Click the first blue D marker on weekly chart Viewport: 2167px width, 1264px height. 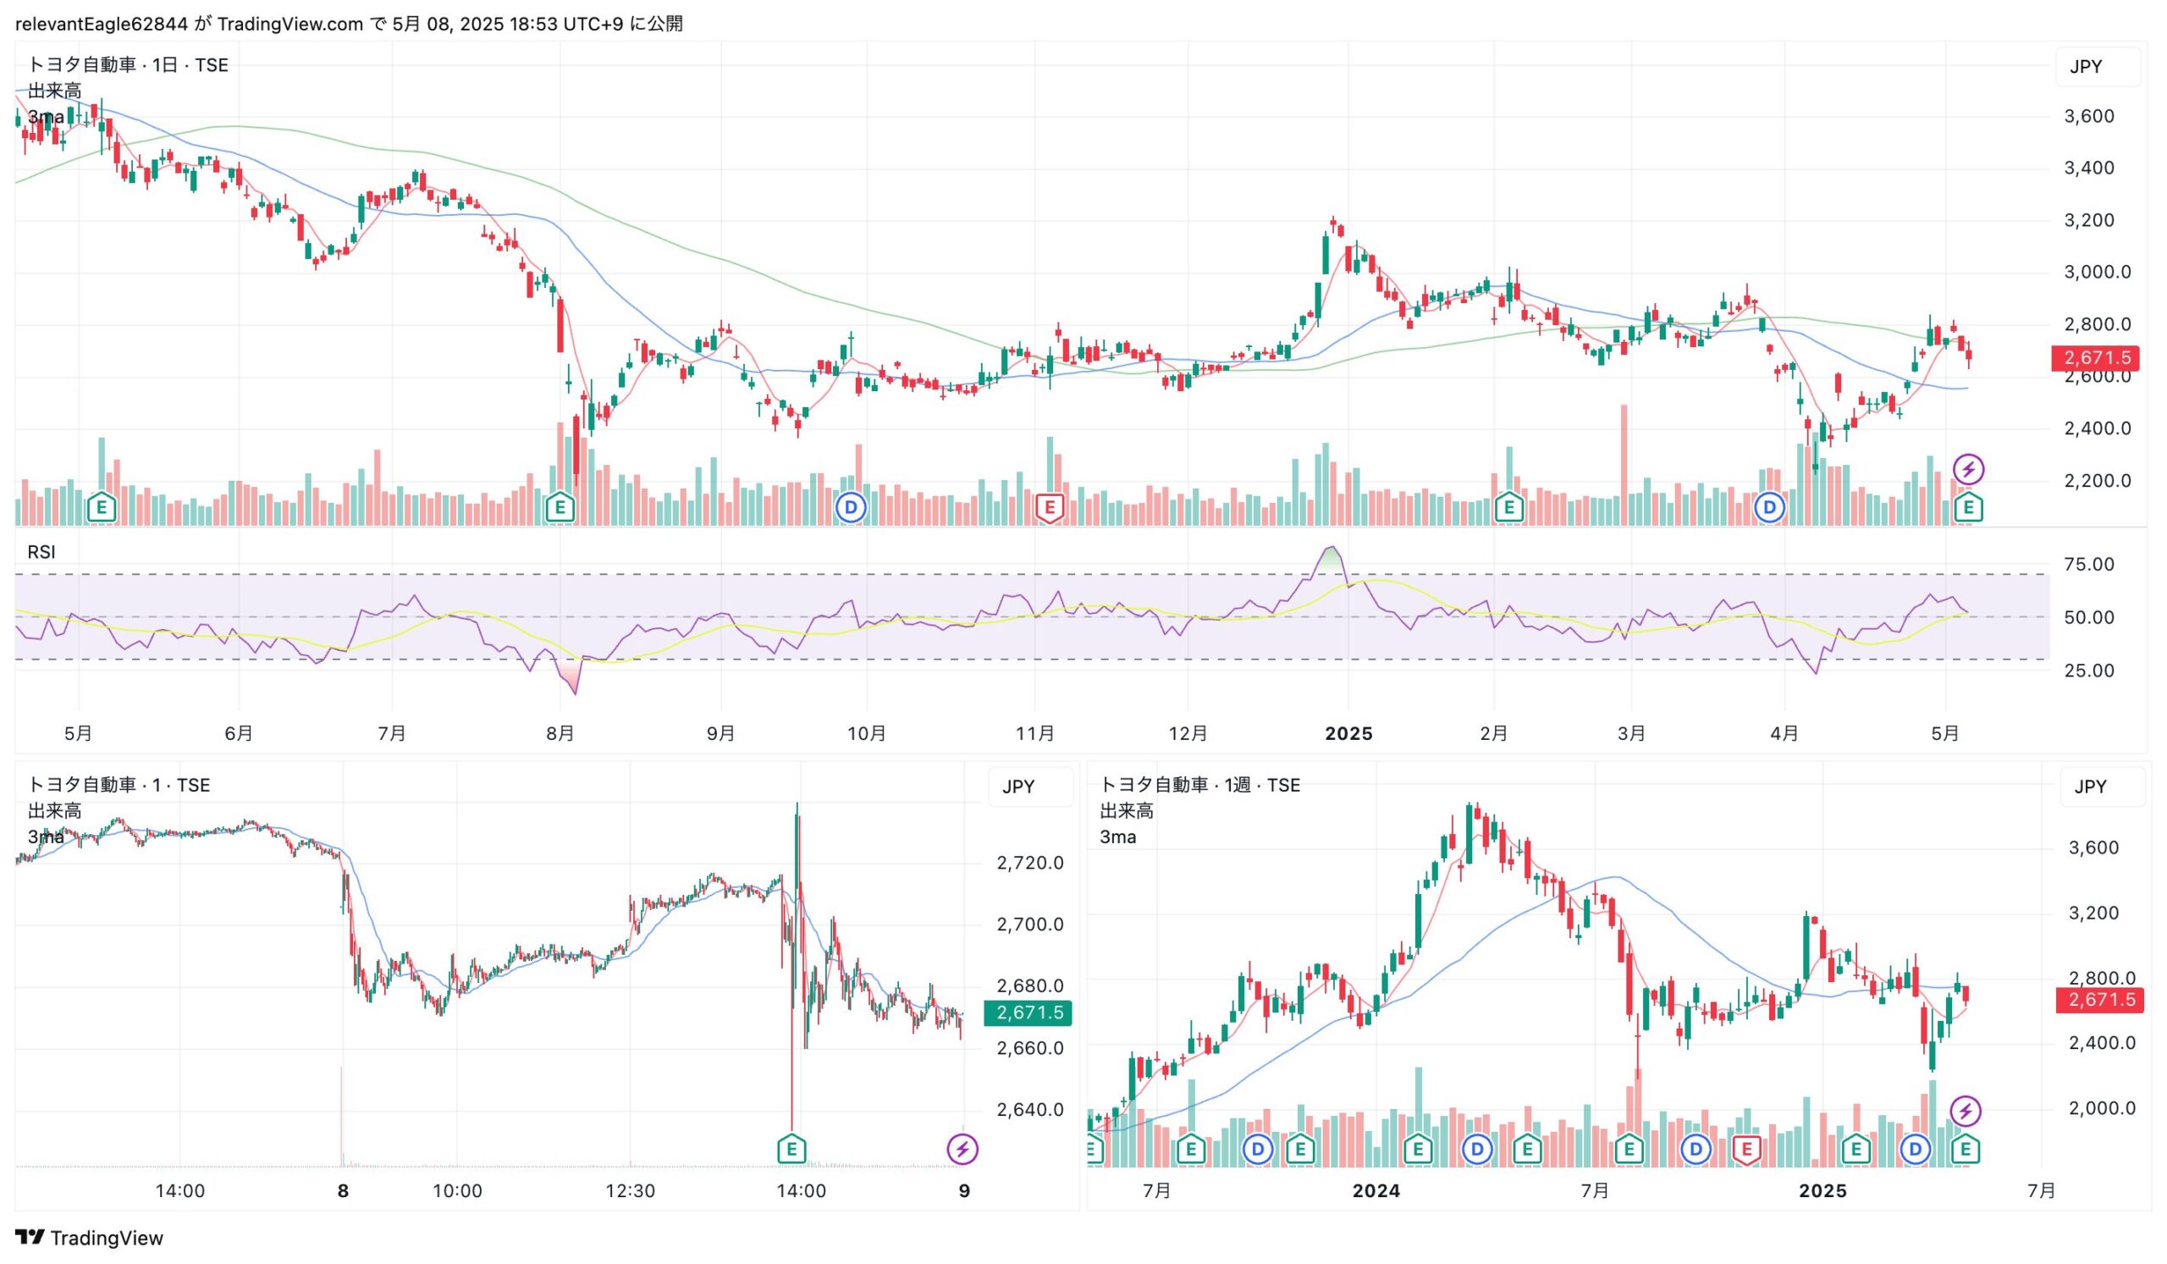click(x=1257, y=1149)
